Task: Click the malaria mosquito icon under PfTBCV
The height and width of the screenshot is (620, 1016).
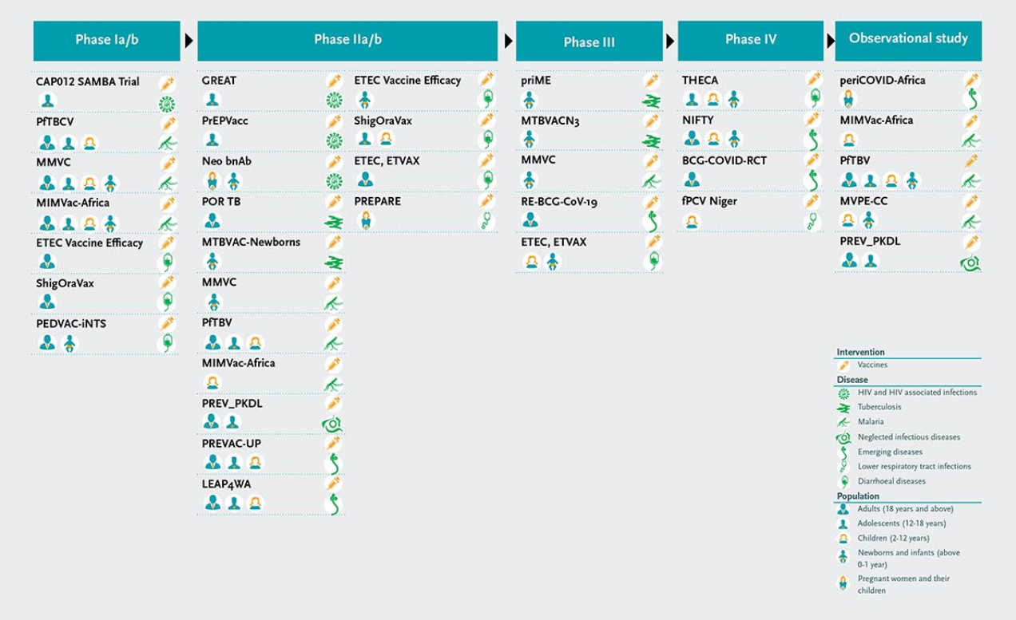Action: coord(167,144)
